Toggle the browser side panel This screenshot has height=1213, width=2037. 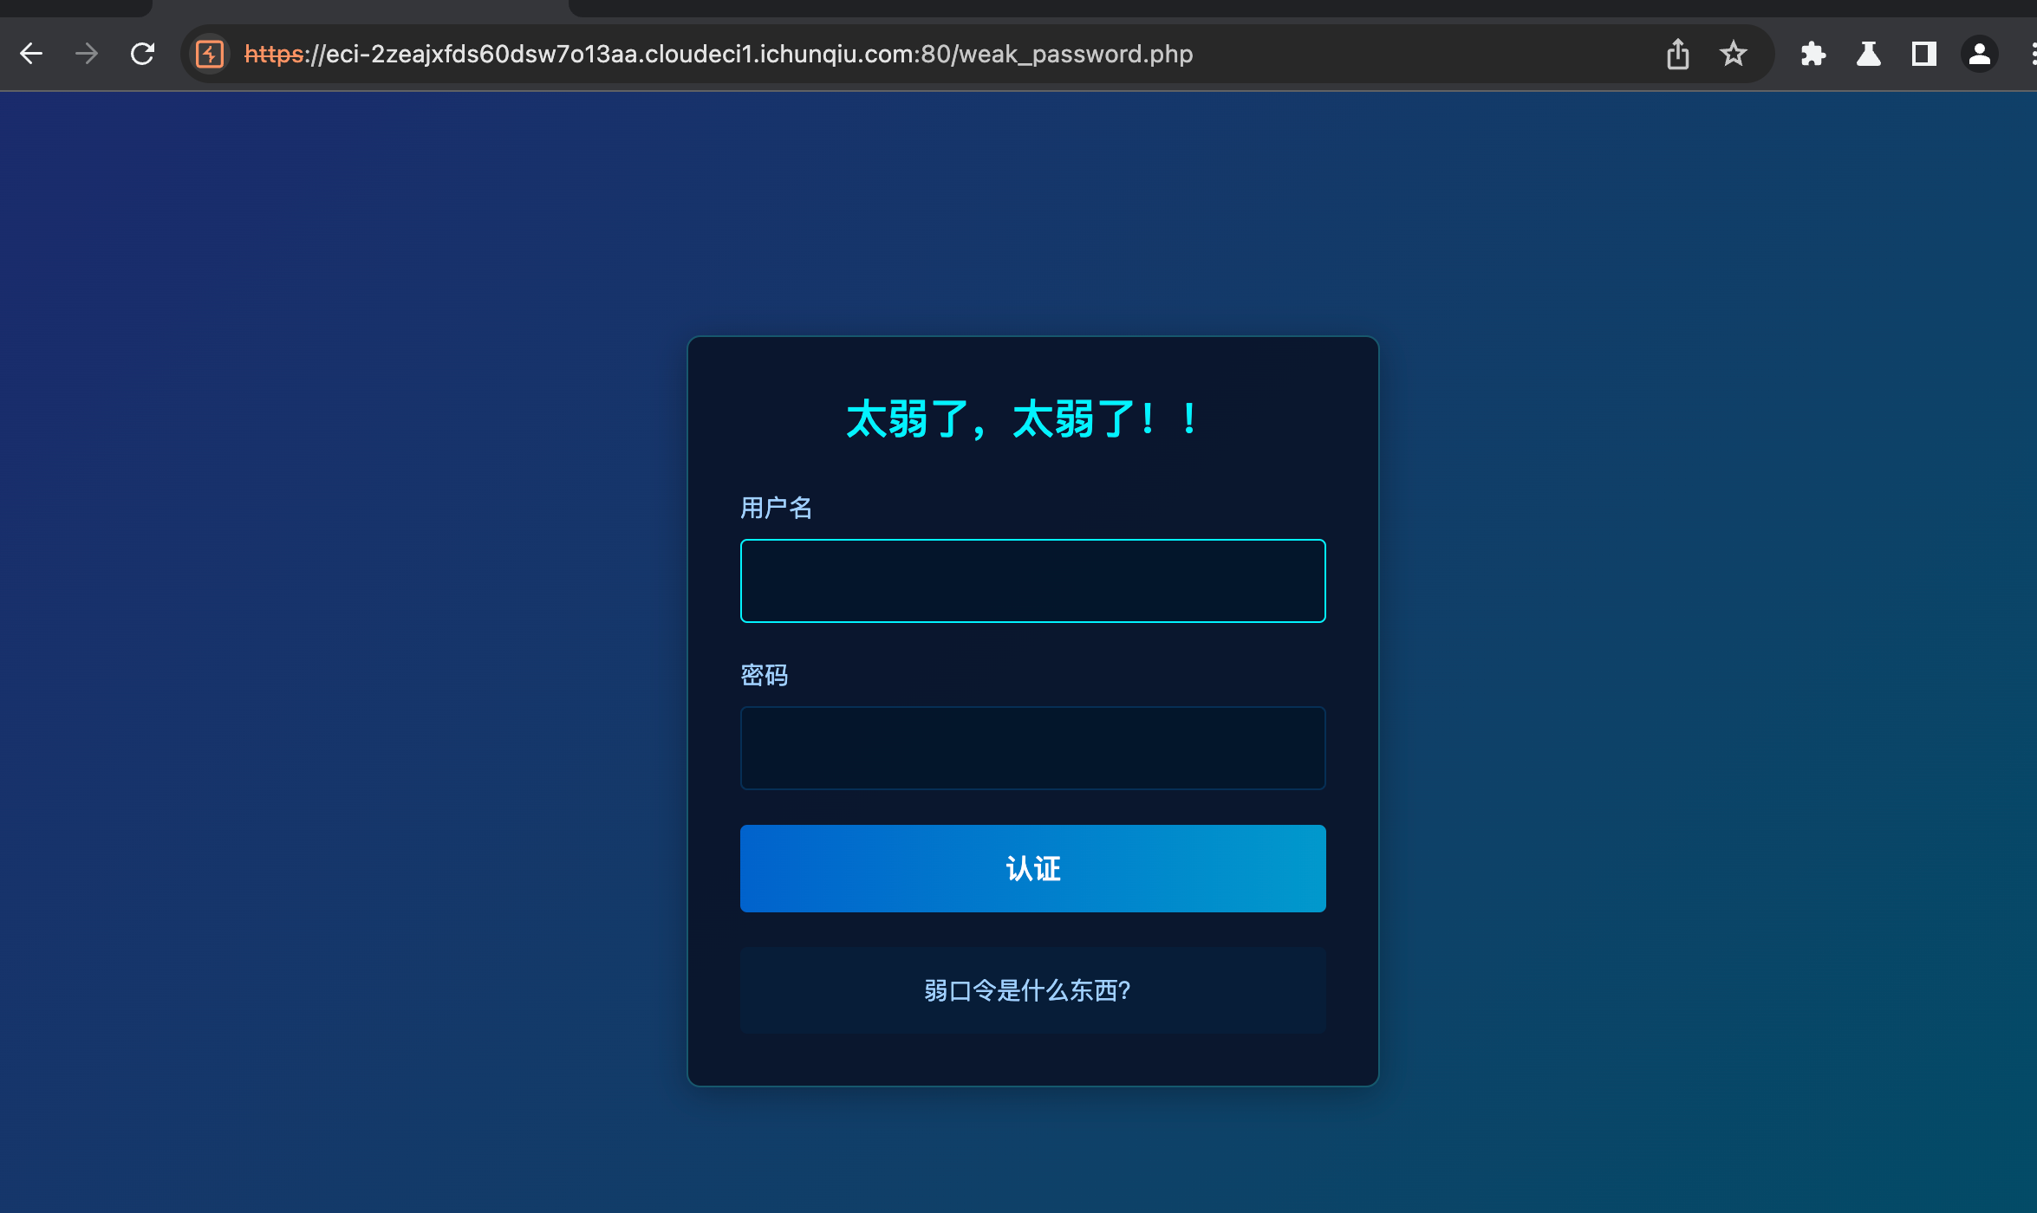pyautogui.click(x=1923, y=54)
